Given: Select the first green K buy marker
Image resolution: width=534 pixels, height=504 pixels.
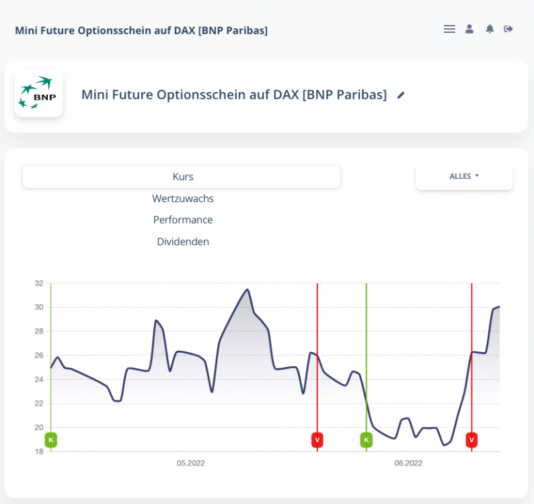Looking at the screenshot, I should [50, 439].
